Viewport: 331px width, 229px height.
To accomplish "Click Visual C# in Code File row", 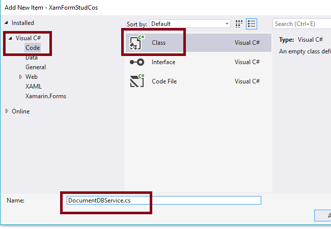I will 247,81.
